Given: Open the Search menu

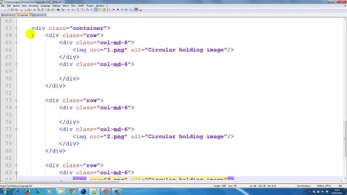Looking at the screenshot, I should pyautogui.click(x=16, y=6).
